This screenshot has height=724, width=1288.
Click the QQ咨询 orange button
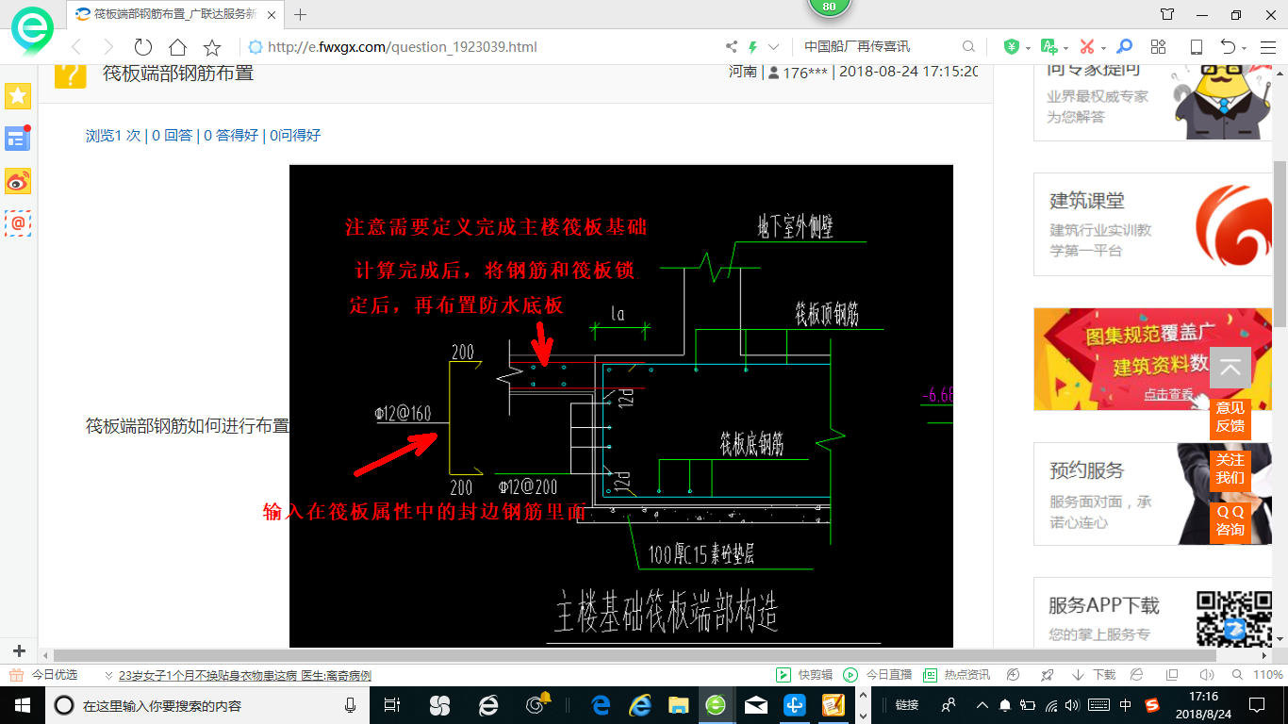1230,520
